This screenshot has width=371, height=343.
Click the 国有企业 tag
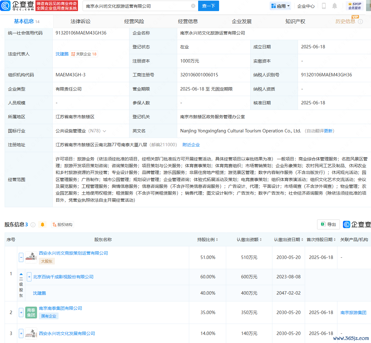tap(49, 316)
